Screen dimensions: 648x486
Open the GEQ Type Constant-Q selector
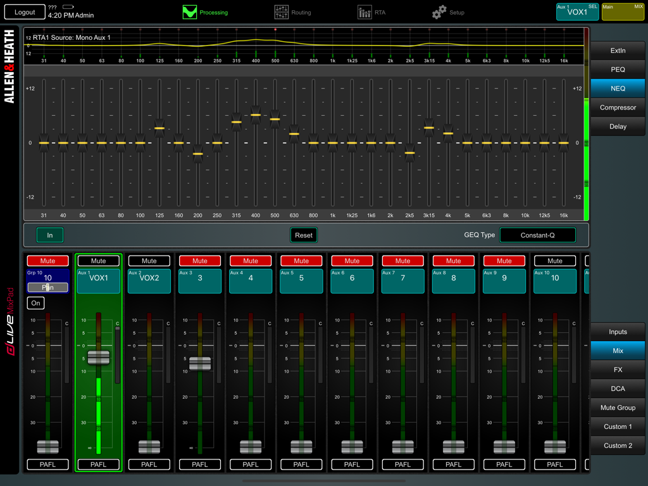(x=538, y=235)
